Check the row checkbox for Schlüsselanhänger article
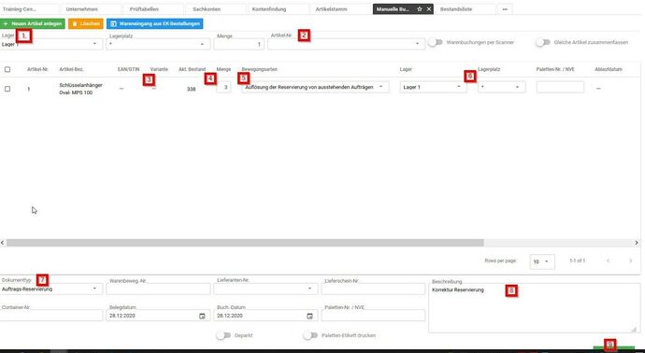Image resolution: width=645 pixels, height=353 pixels. pos(7,89)
